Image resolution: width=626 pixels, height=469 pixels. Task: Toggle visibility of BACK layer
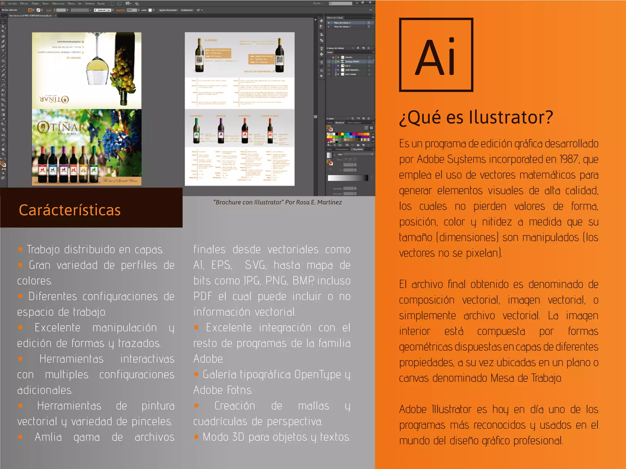(x=329, y=66)
